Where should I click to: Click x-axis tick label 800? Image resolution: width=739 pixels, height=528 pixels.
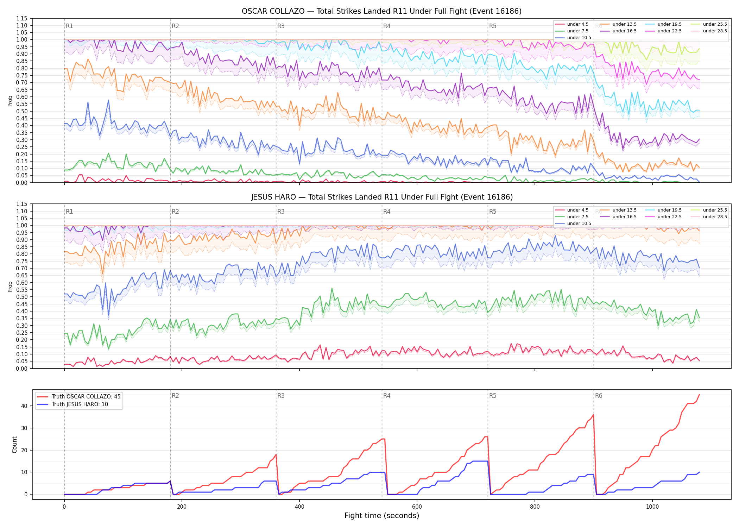pos(535,507)
